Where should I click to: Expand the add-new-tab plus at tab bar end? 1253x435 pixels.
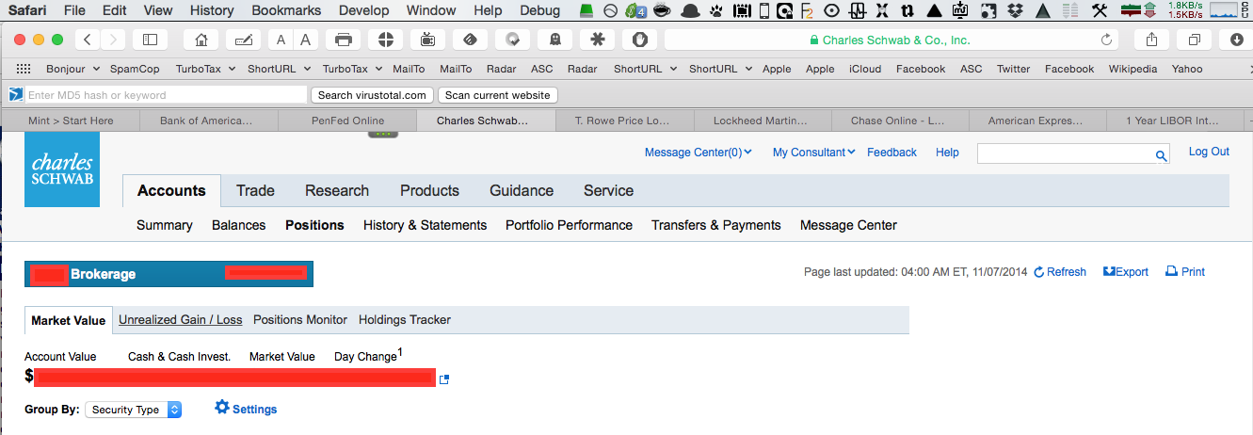[1248, 121]
